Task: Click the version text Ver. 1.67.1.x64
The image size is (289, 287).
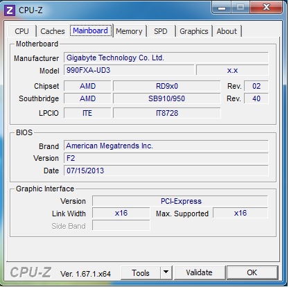Action: click(85, 274)
